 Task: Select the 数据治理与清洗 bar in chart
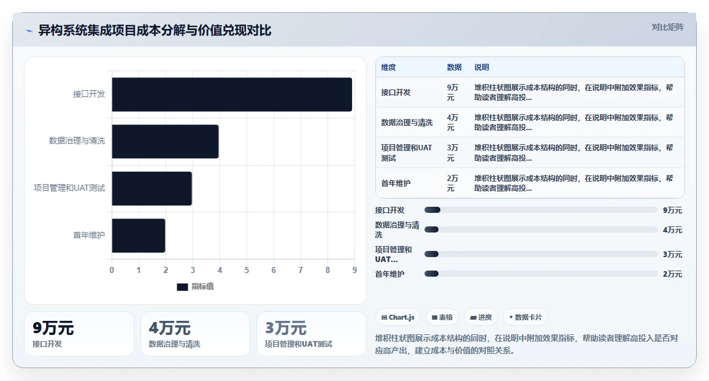click(x=166, y=142)
